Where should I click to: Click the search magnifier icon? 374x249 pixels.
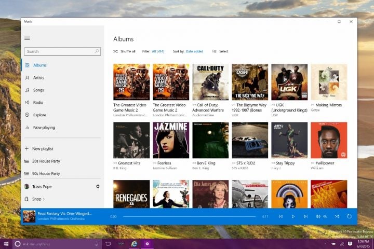[97, 51]
